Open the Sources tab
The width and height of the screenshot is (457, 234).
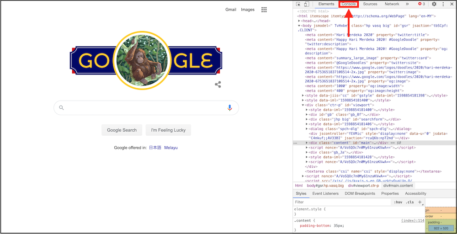(370, 4)
